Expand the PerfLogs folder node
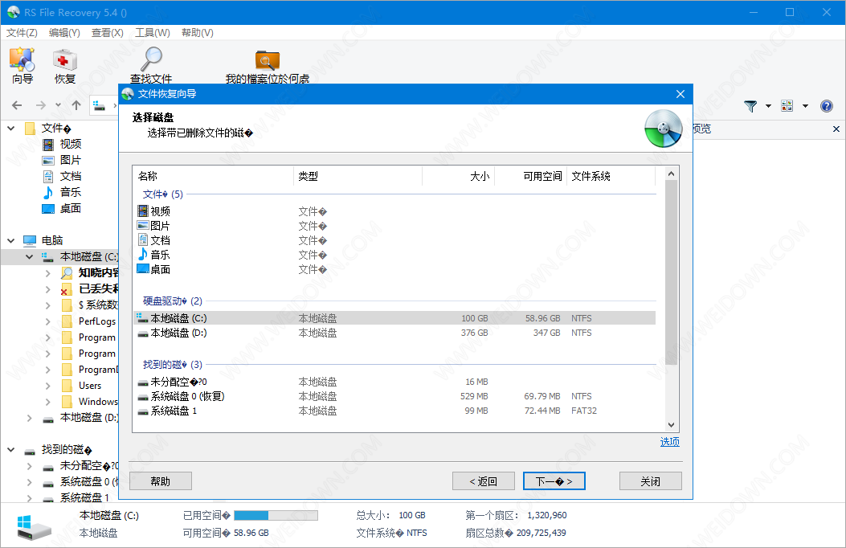846x548 pixels. pos(48,321)
